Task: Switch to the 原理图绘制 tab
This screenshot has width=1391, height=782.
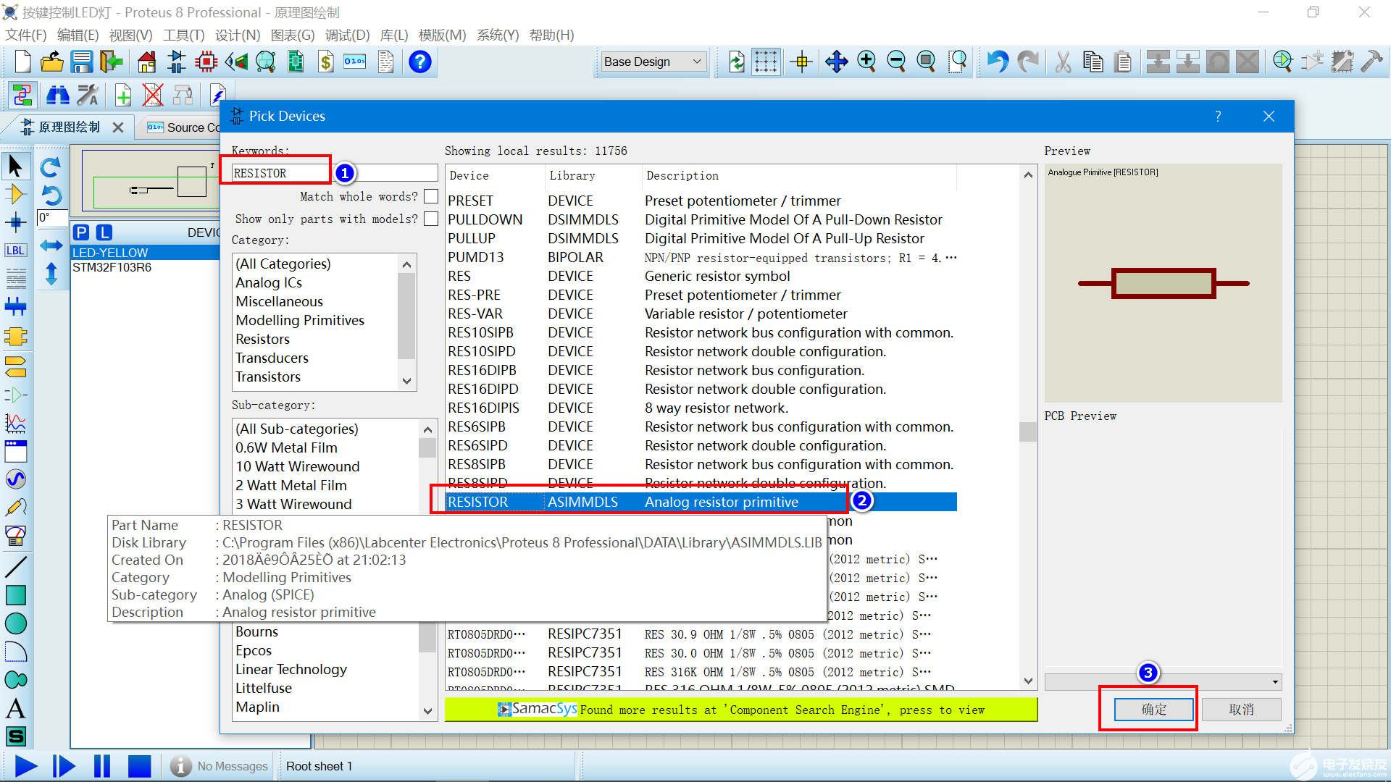Action: pos(69,127)
